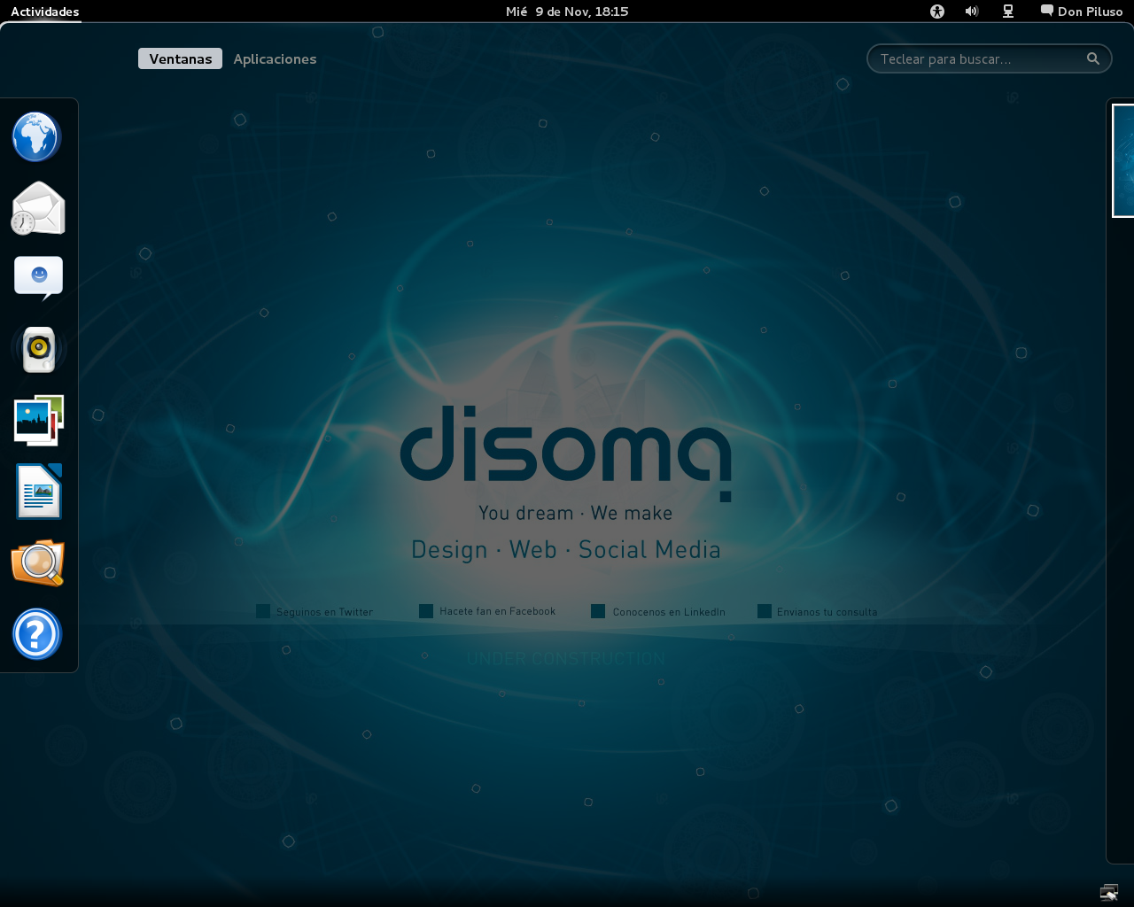Open the Empathy chat smiley icon
The width and height of the screenshot is (1134, 907).
(38, 278)
